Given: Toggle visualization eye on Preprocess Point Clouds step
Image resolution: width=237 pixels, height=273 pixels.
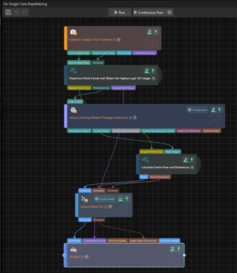Looking at the screenshot, I should (147, 71).
